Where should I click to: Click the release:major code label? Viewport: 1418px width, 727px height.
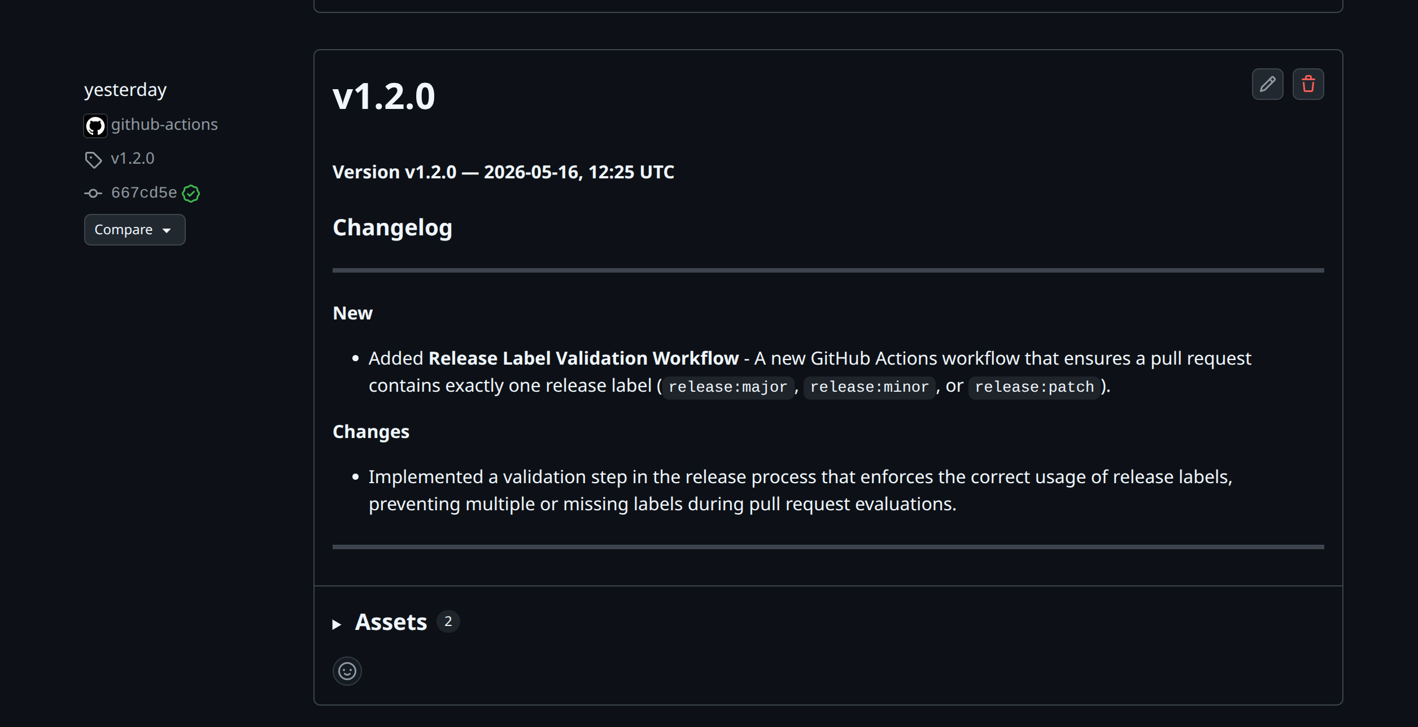(727, 387)
